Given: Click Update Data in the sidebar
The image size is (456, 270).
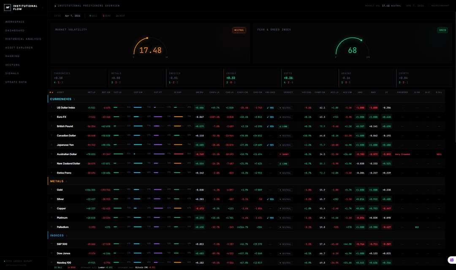Looking at the screenshot, I should point(16,82).
